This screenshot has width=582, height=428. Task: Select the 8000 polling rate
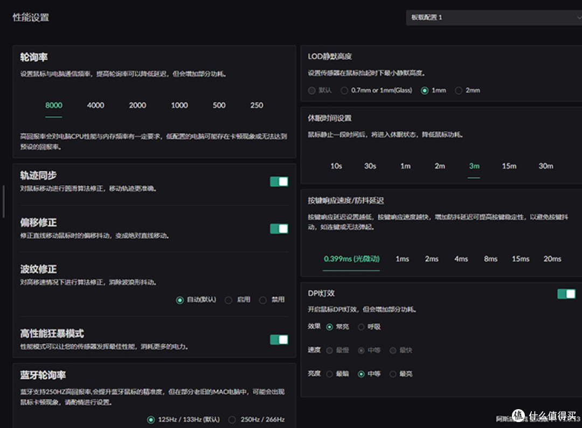point(54,106)
